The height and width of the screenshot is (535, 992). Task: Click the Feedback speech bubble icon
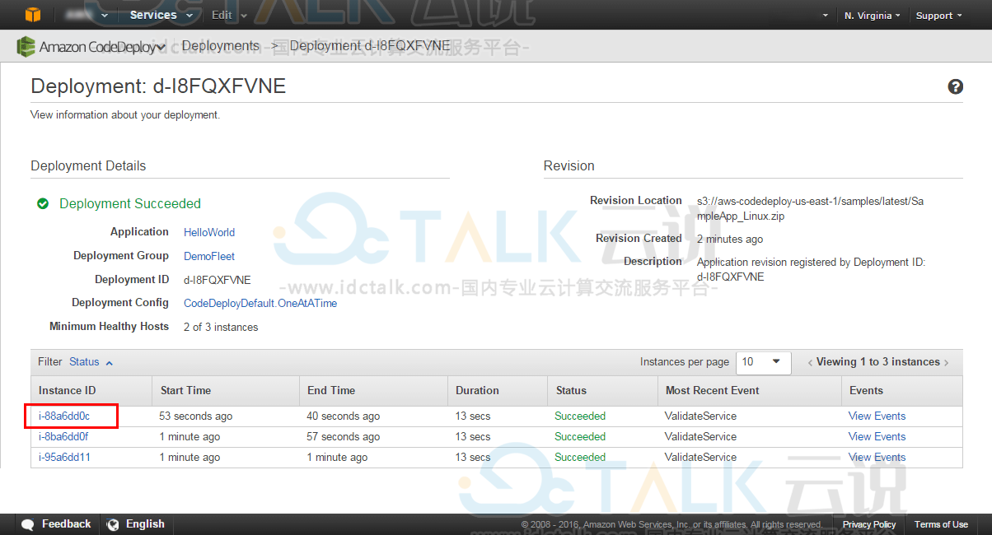coord(28,524)
